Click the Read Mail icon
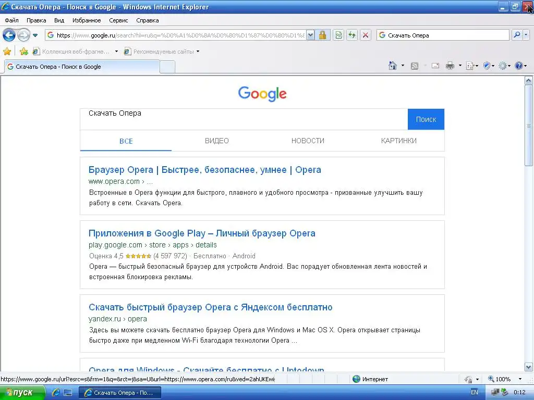534x400 pixels. 435,66
